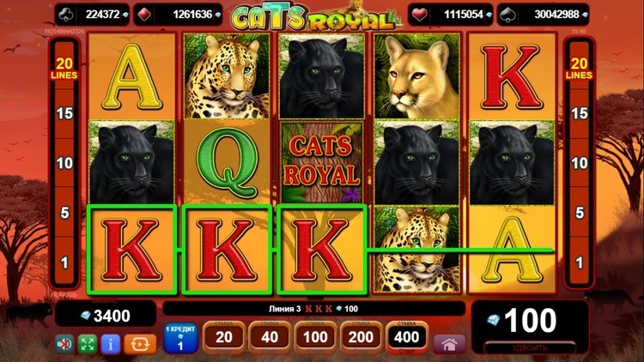Viewport: 644px width, 362px height.
Task: Toggle fullscreen with green arrows icon
Action: click(87, 344)
